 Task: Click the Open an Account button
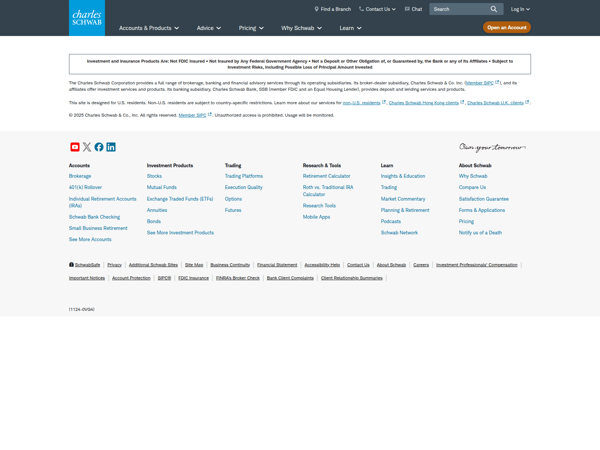point(507,27)
